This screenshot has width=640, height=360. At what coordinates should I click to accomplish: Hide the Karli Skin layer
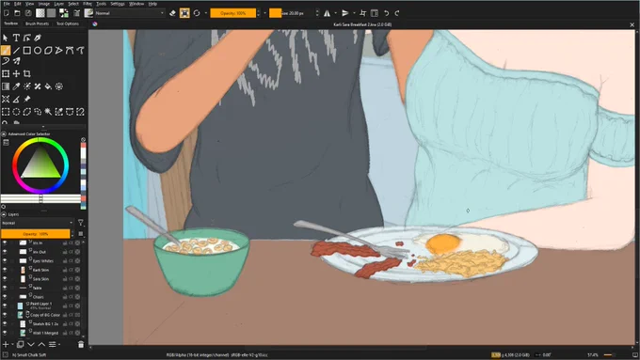point(5,270)
